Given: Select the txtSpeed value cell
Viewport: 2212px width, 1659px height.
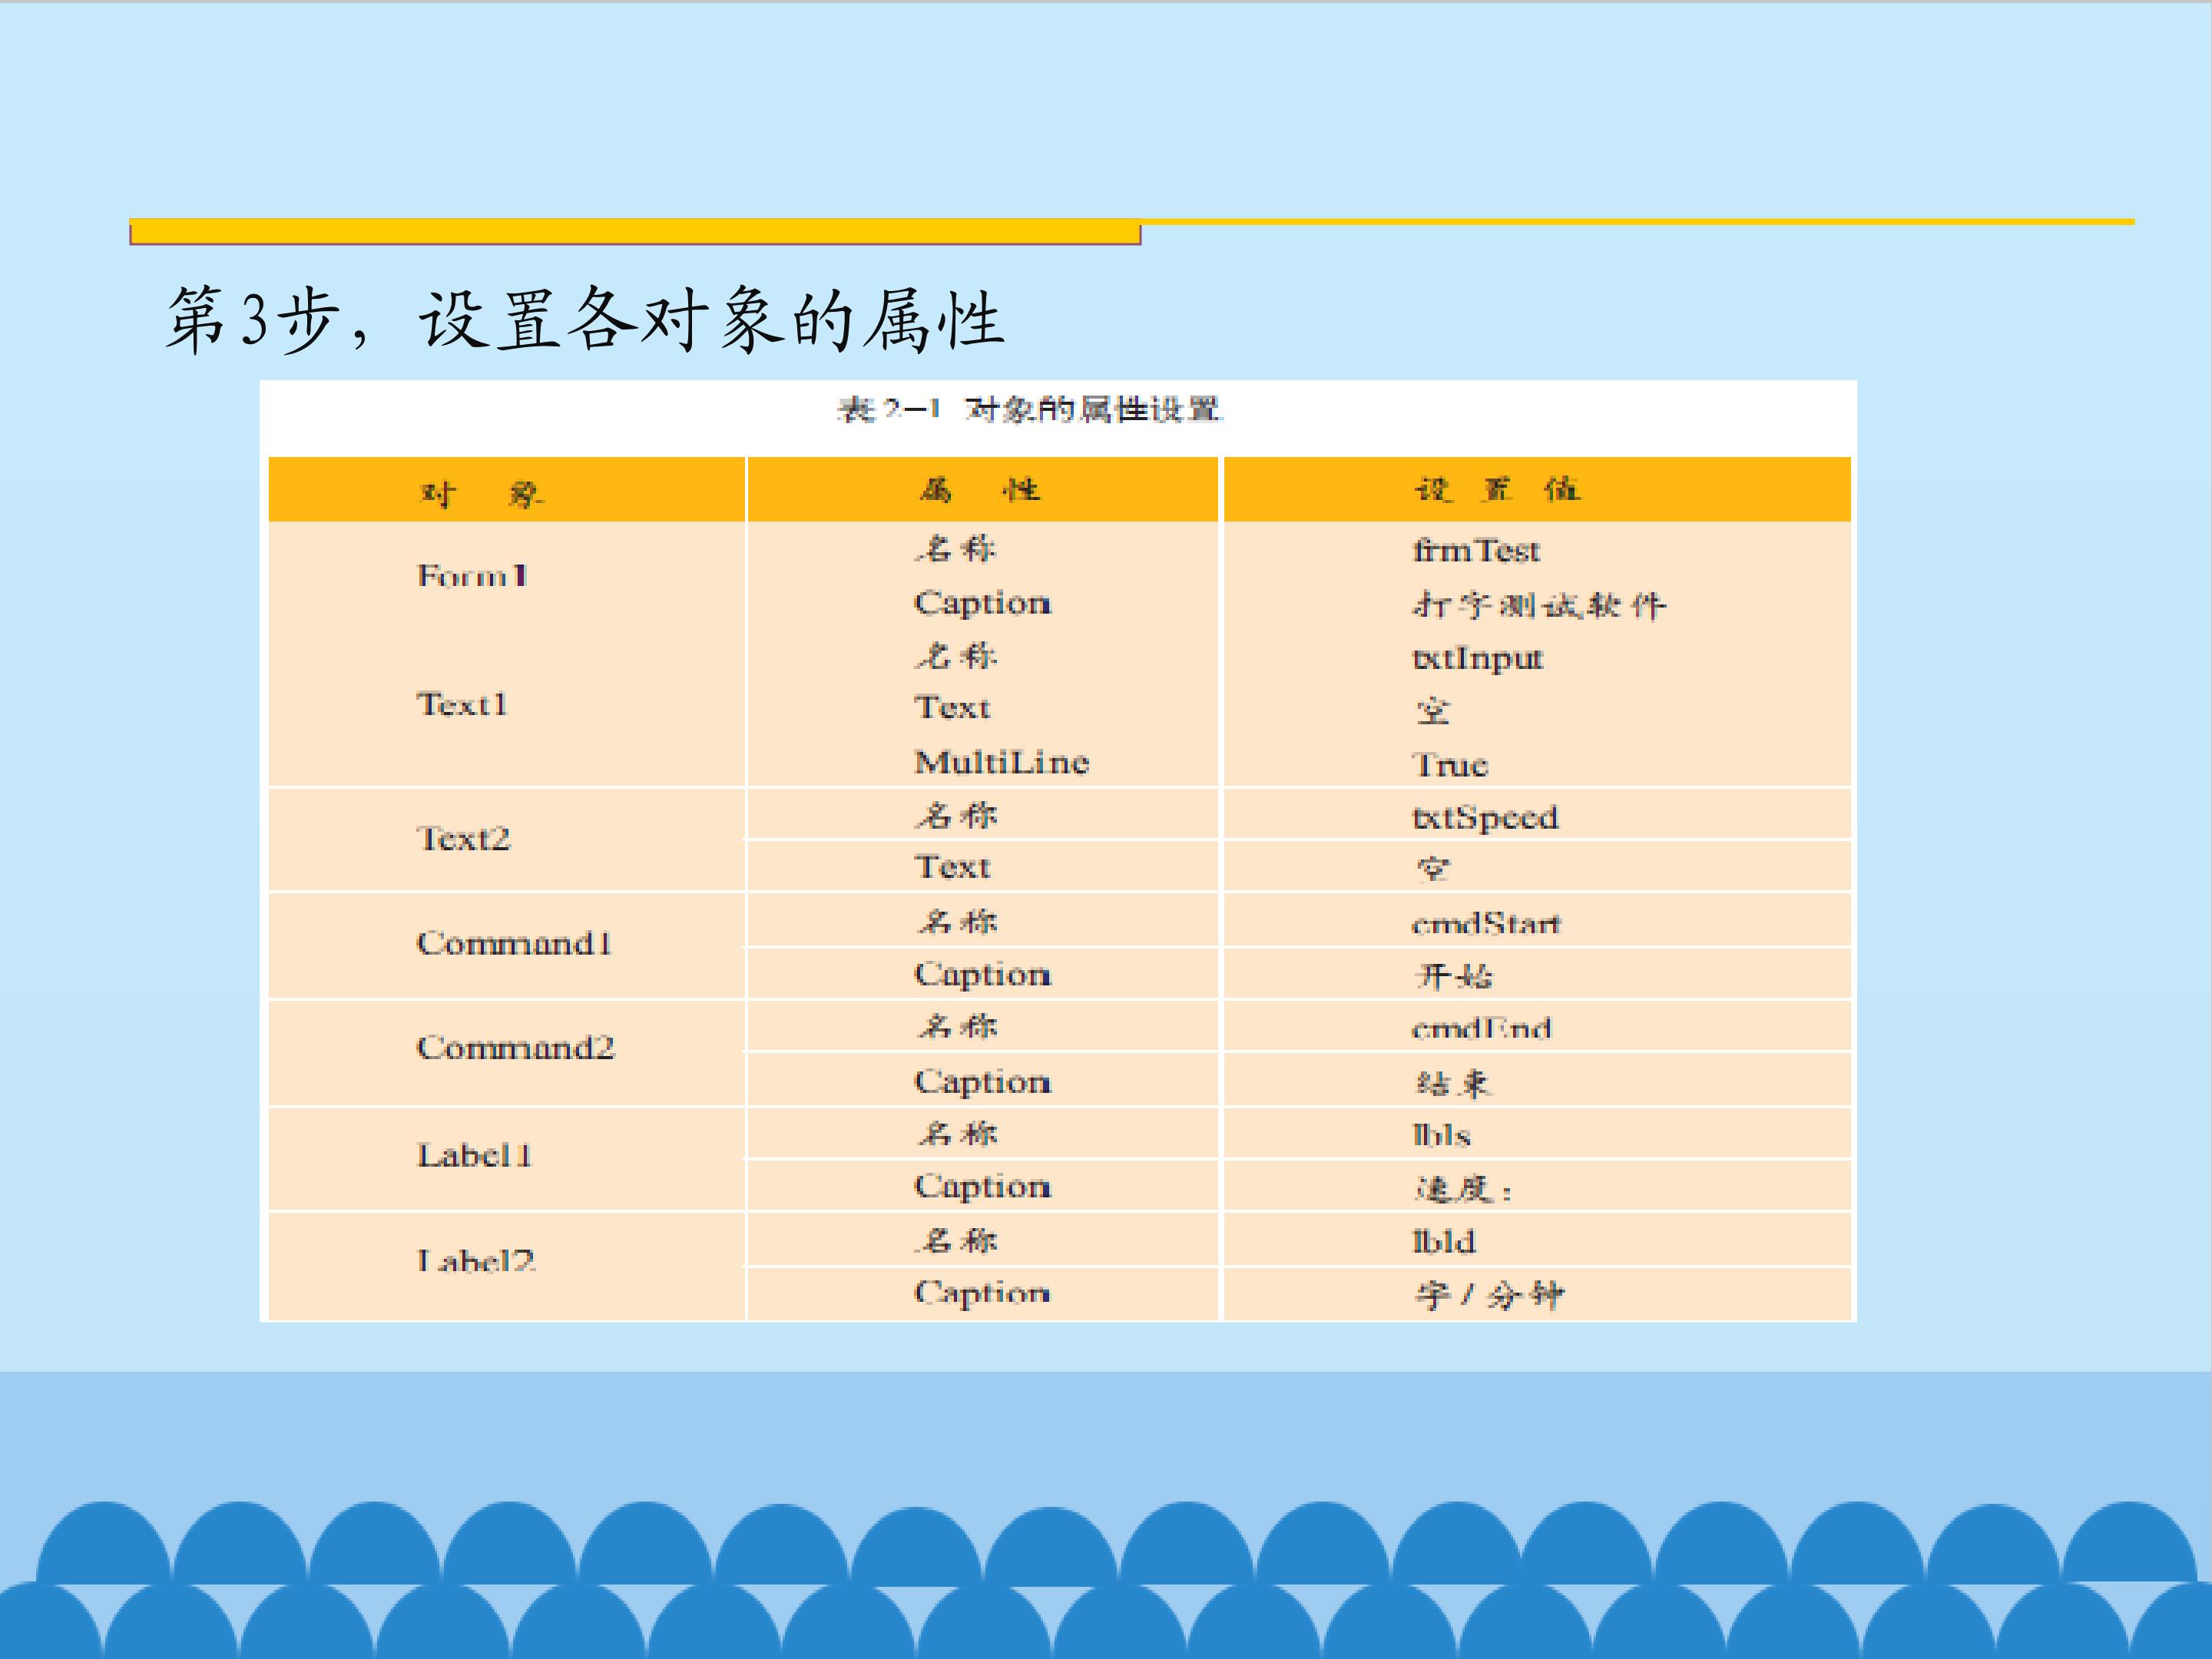Looking at the screenshot, I should 1537,814.
